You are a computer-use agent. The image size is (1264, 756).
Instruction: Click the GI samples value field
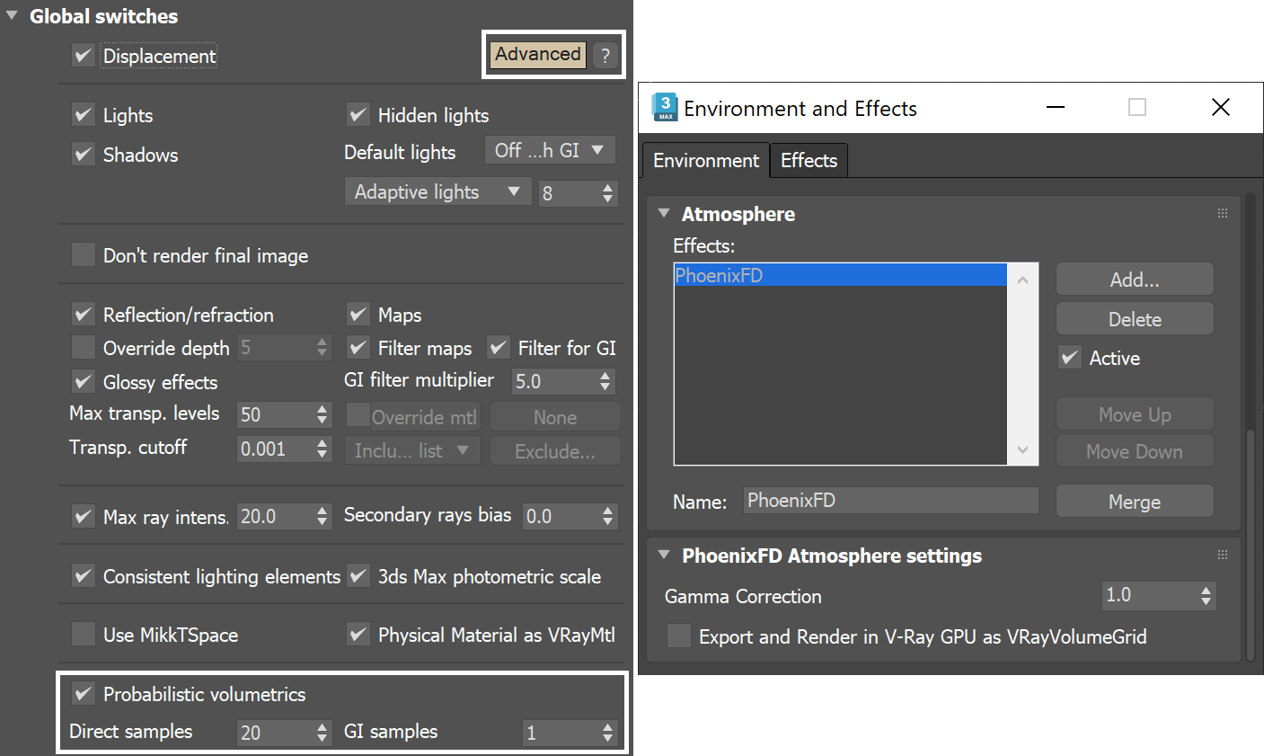point(562,733)
